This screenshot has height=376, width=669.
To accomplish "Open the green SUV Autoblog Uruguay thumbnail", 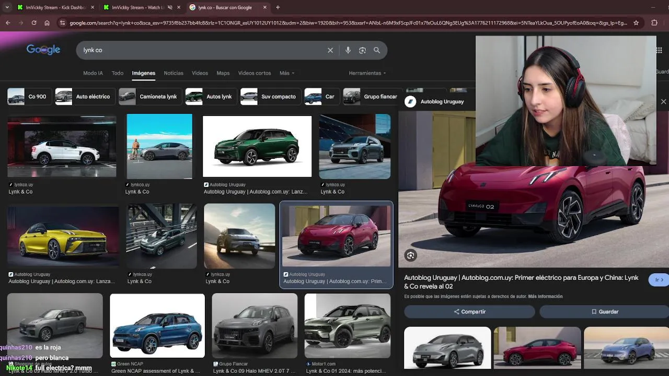I will [x=257, y=147].
